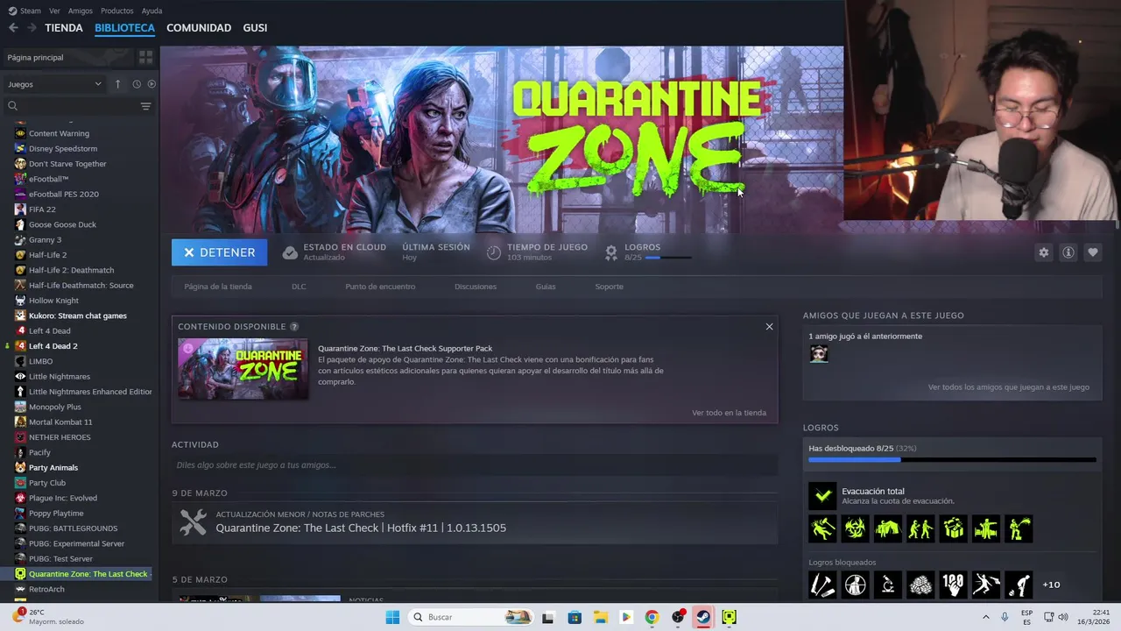Select Party Animals in the library list
The image size is (1121, 631).
(x=53, y=468)
